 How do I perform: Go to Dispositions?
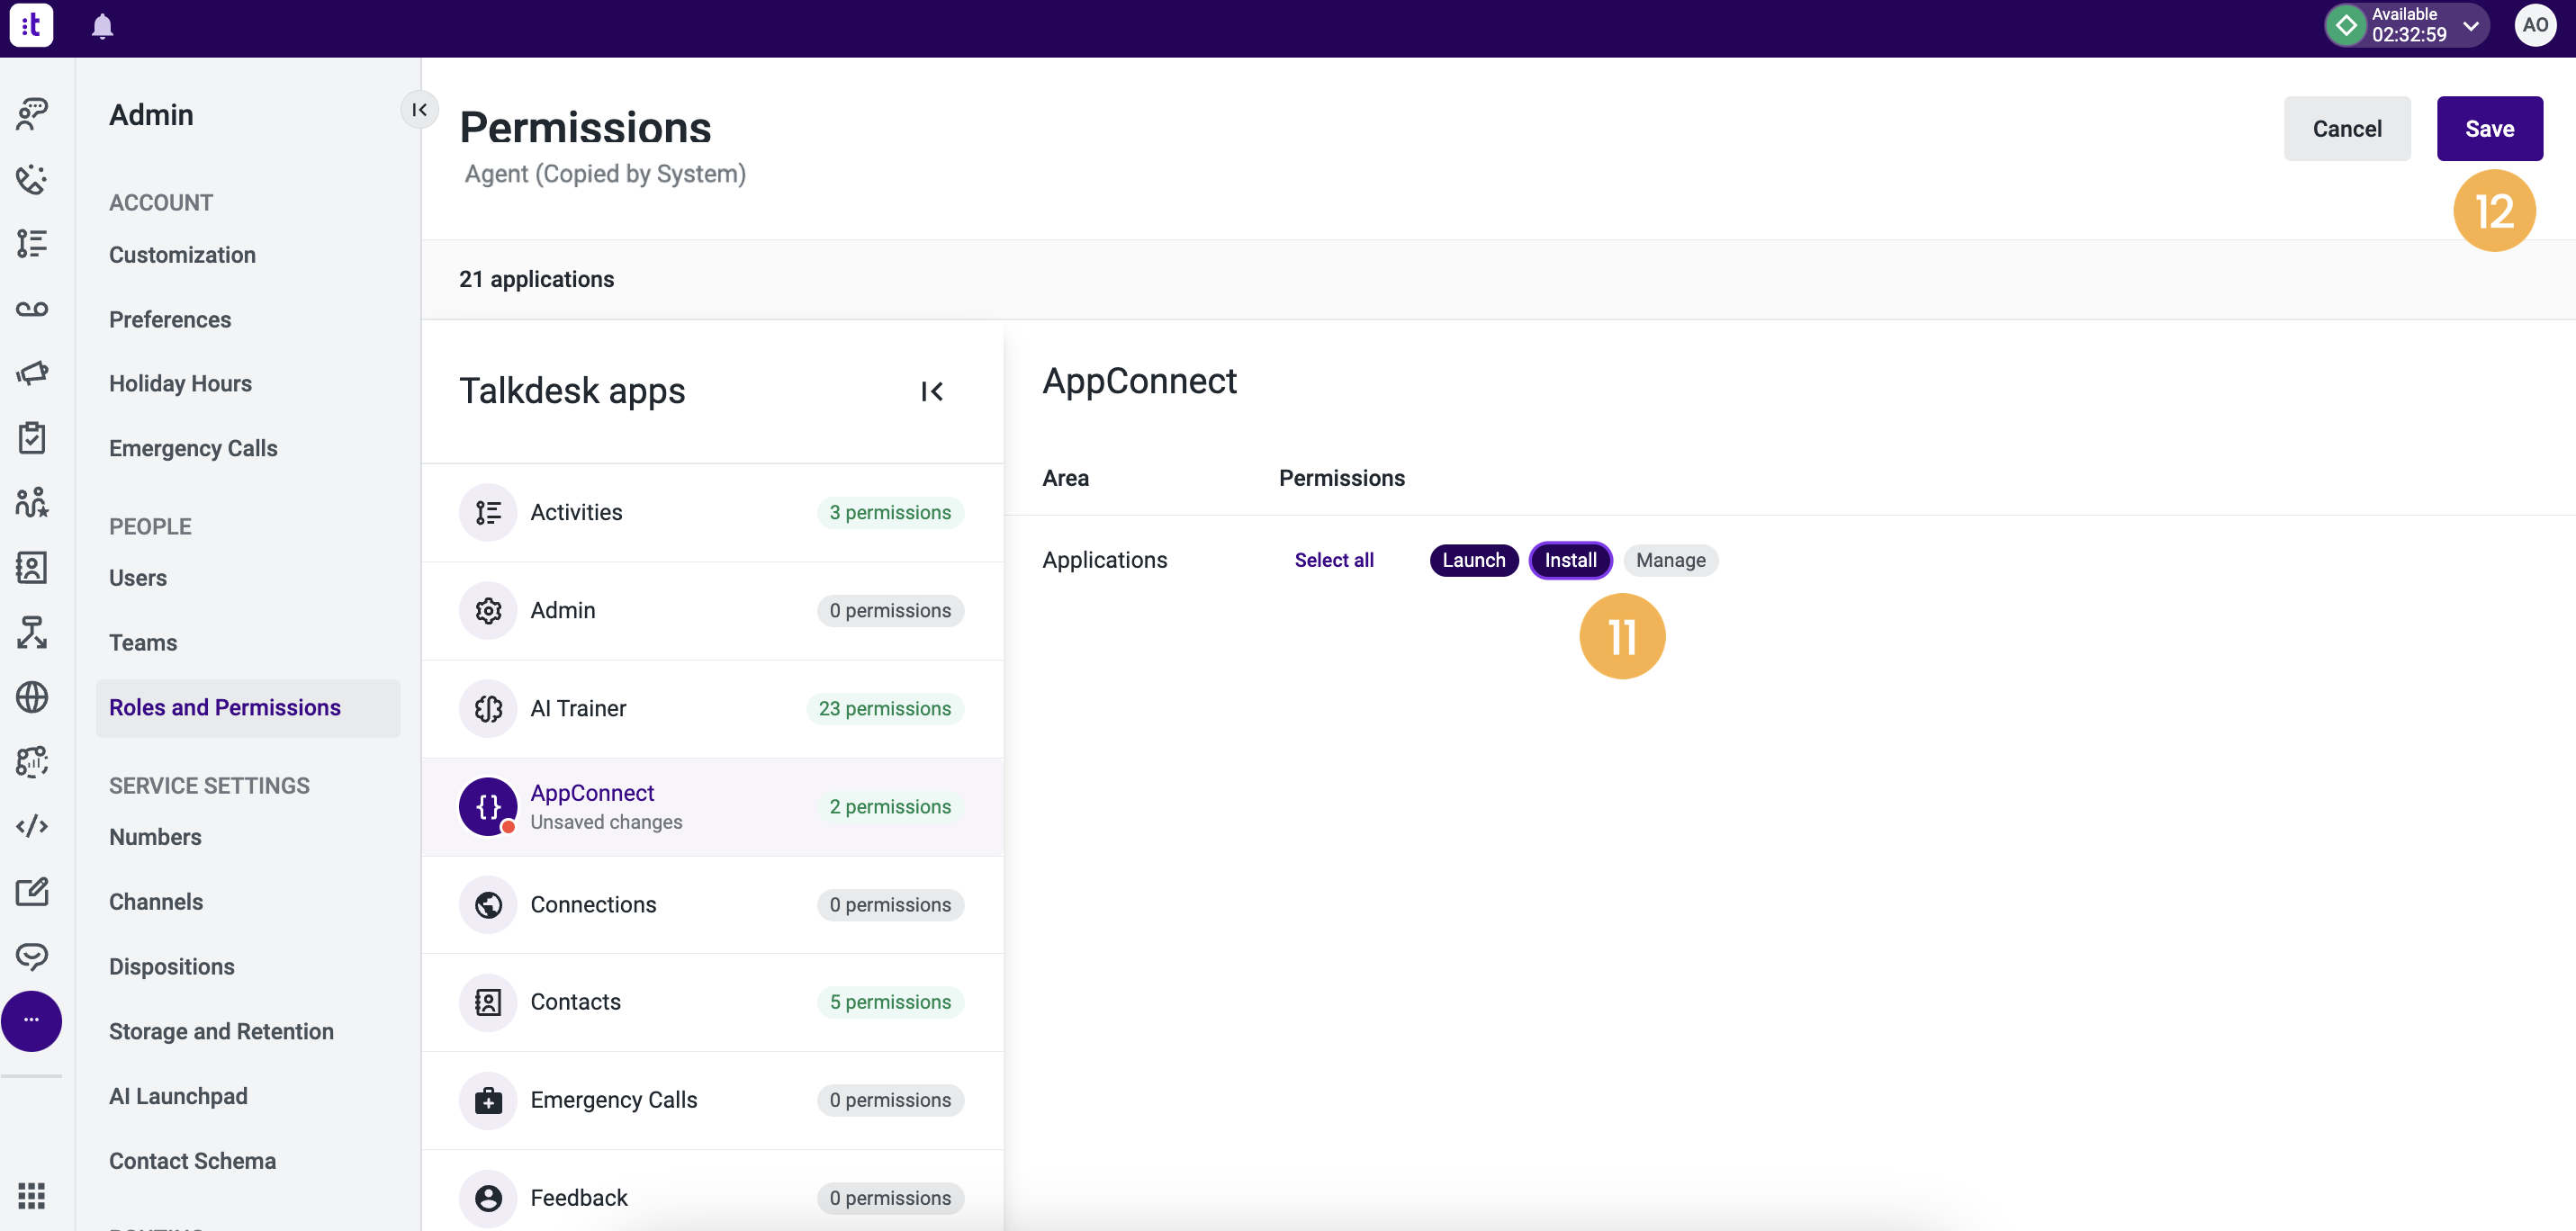(172, 967)
